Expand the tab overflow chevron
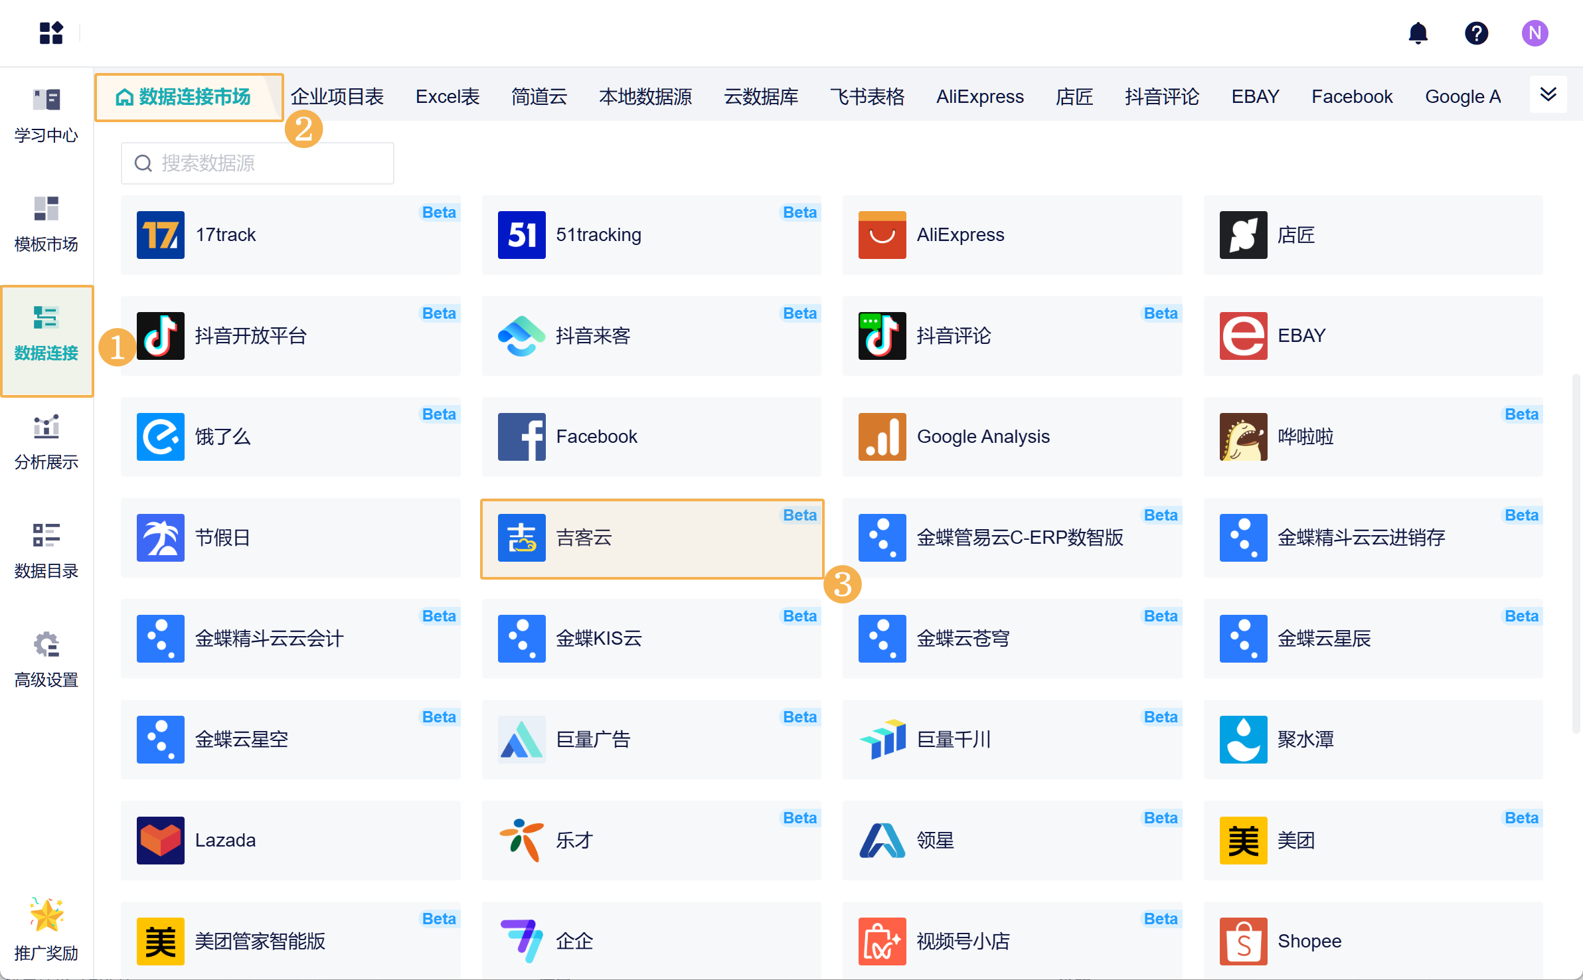Screen dimensions: 1583x980 coord(1548,95)
